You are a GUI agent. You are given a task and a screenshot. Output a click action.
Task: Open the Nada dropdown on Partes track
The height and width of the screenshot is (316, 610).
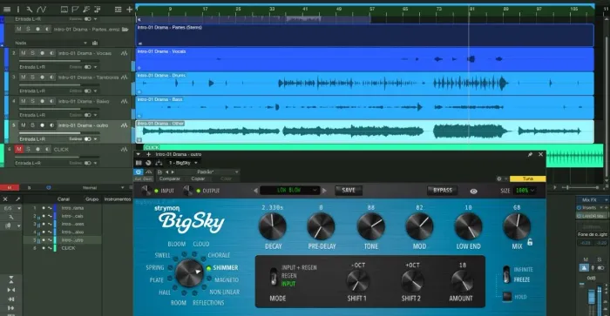tap(51, 43)
